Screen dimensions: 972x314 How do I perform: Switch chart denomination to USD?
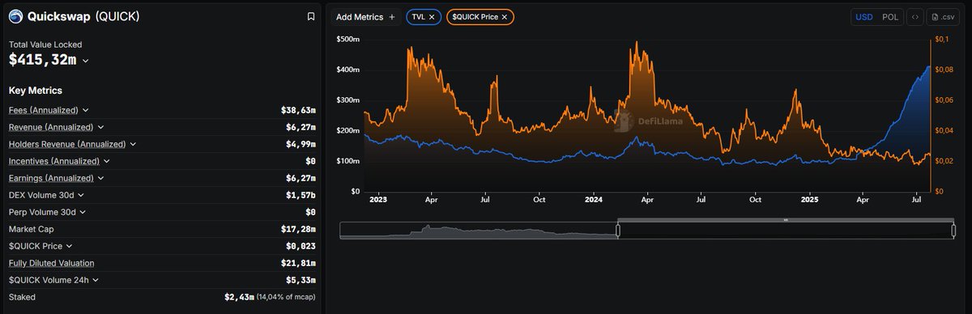tap(864, 17)
